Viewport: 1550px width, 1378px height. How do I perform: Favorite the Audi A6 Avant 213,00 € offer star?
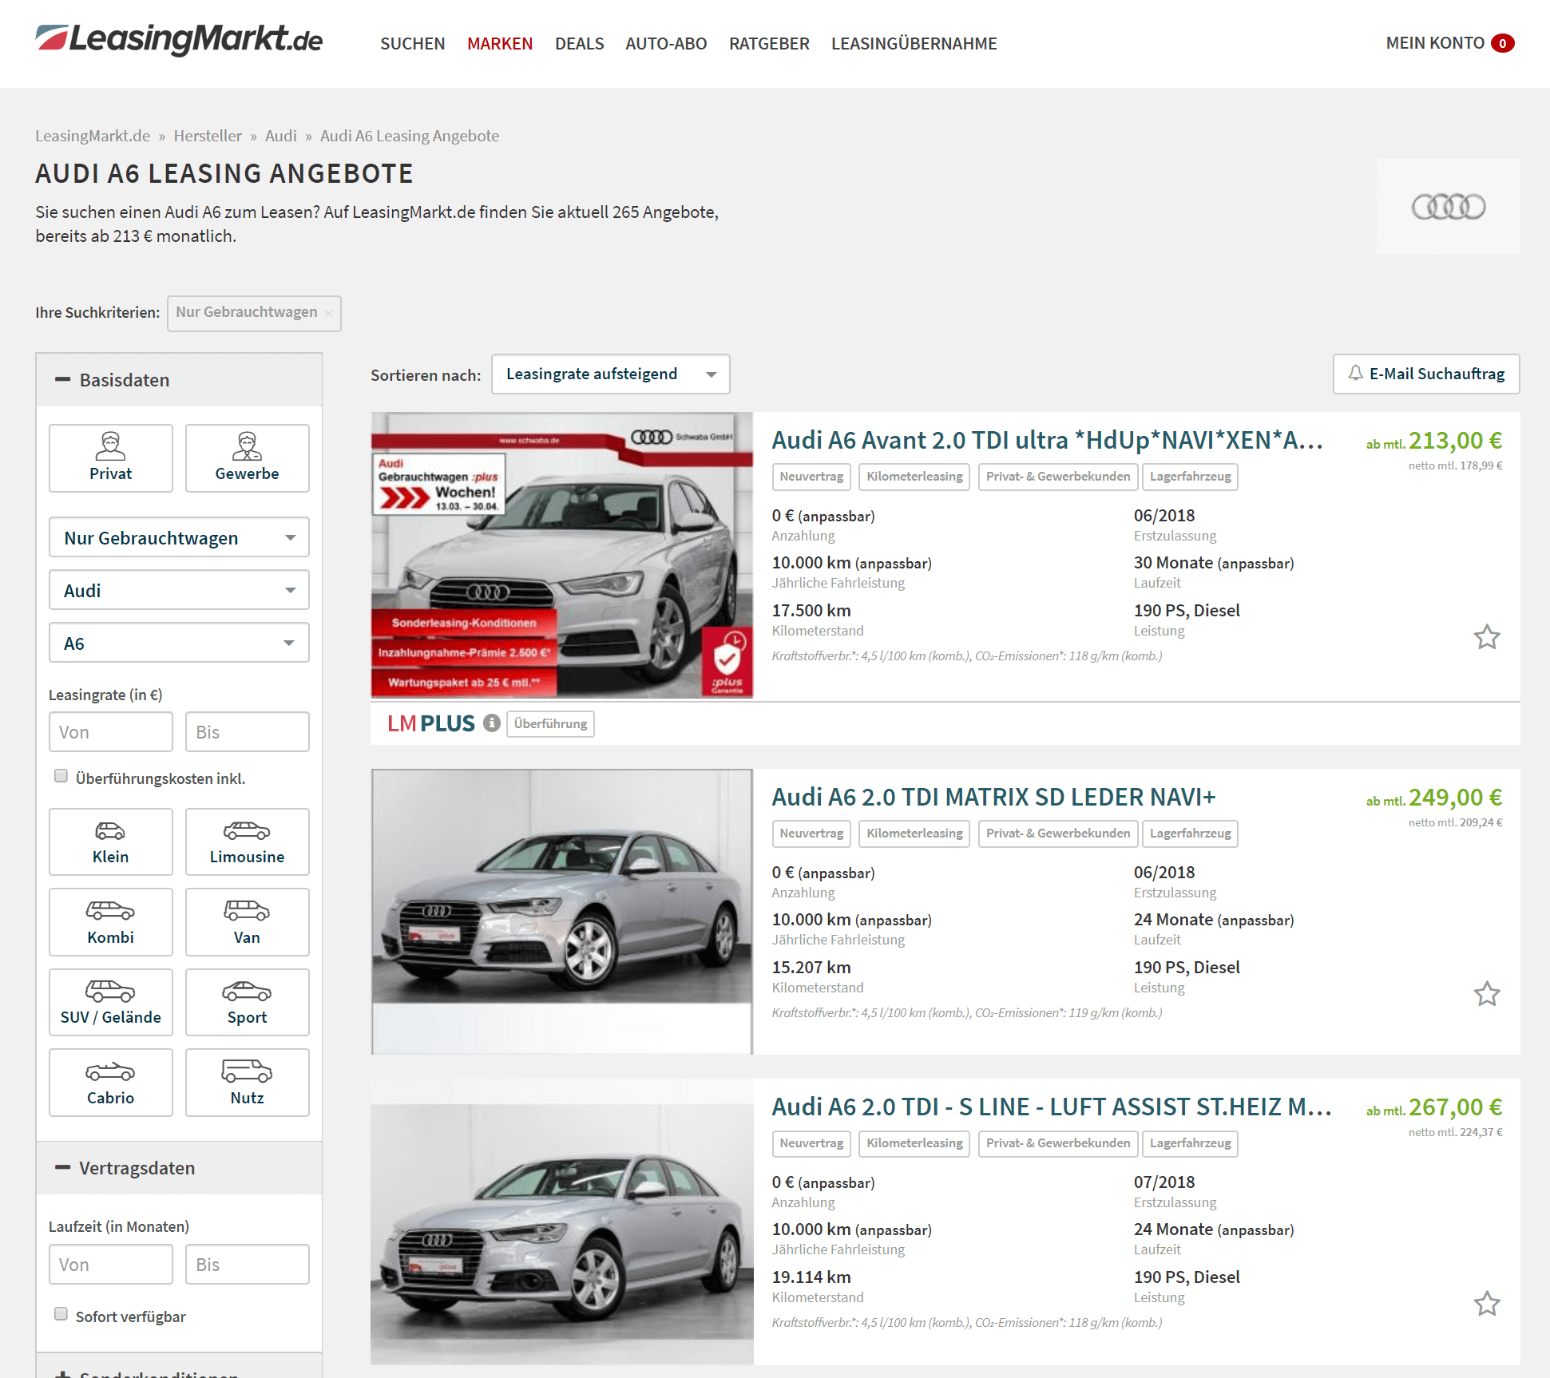tap(1487, 637)
